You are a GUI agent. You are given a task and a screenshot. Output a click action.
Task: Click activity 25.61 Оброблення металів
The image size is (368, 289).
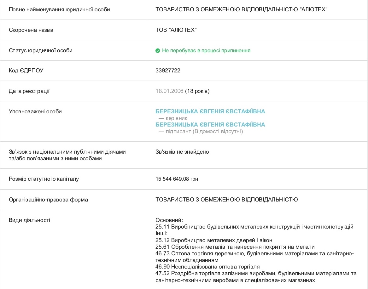[235, 247]
